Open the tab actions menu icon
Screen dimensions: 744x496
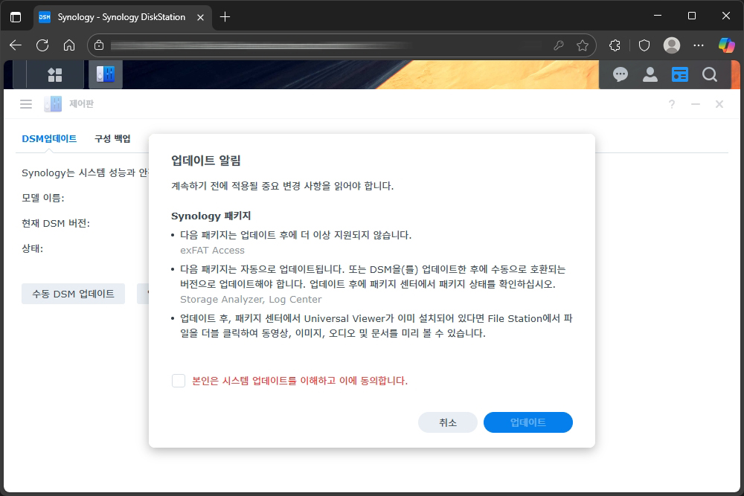coord(16,17)
